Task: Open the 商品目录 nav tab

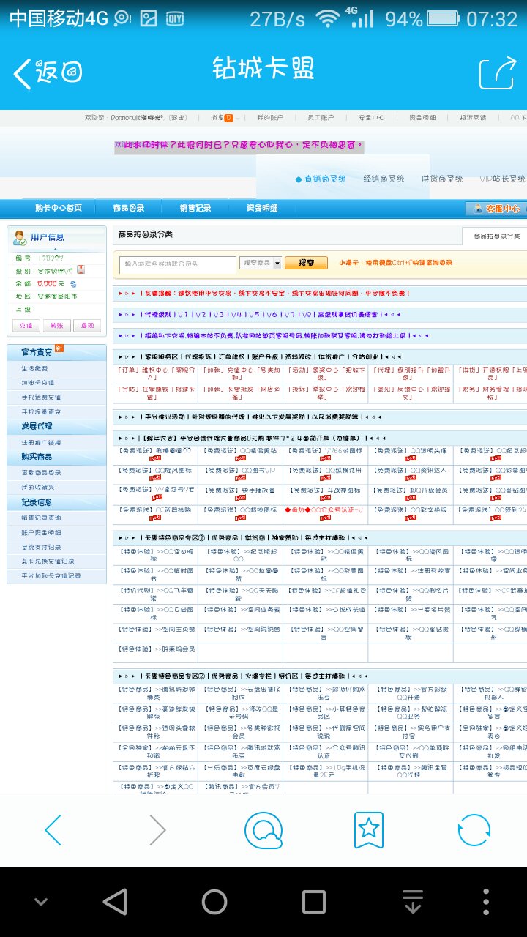Action: coord(129,208)
